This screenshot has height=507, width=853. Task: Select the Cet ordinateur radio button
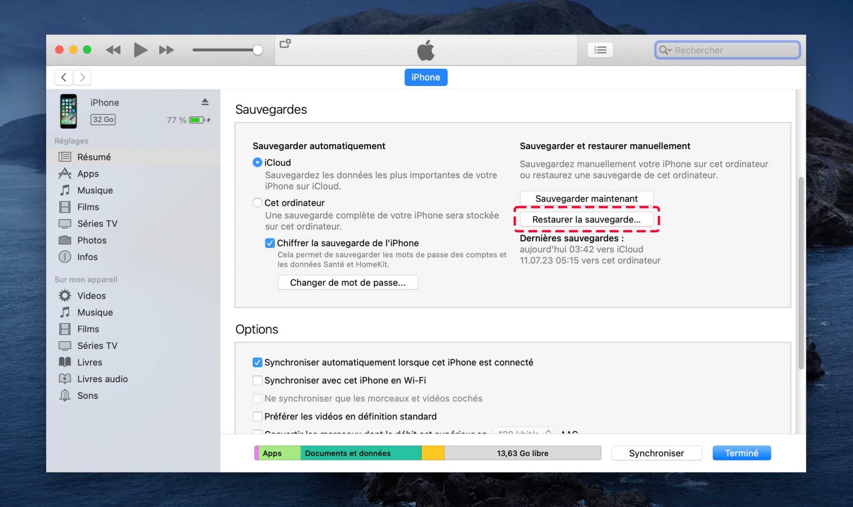(257, 203)
